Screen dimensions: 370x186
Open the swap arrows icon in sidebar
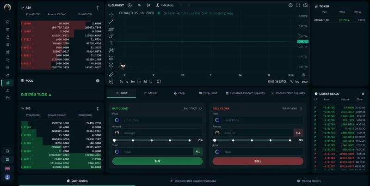tap(8, 75)
